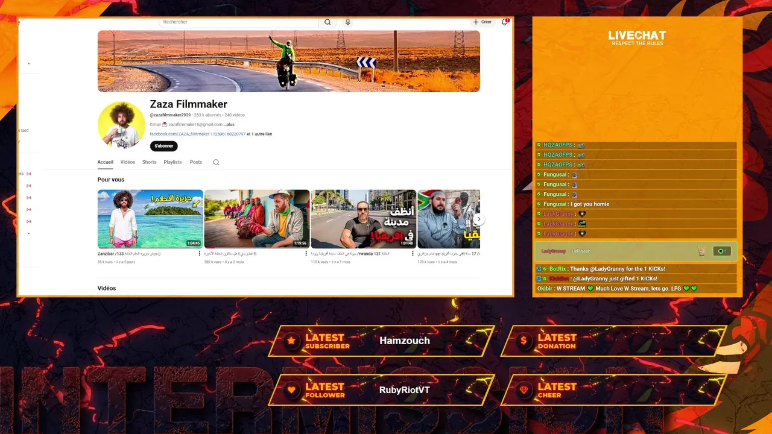The image size is (772, 434).
Task: Click the S'abonner subscribe button
Action: tap(163, 146)
